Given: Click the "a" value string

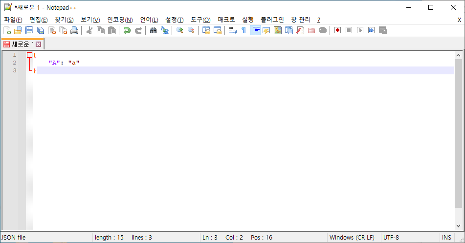Looking at the screenshot, I should click(74, 63).
